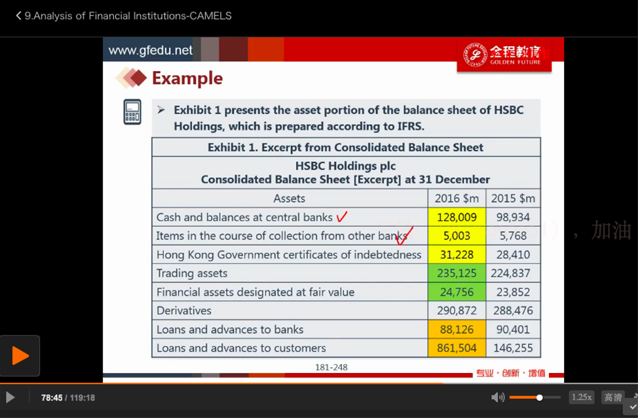
Task: Click the calculator icon on the slide
Action: pyautogui.click(x=132, y=112)
